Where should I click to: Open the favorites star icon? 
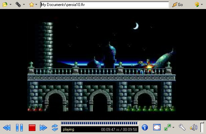click(31, 5)
